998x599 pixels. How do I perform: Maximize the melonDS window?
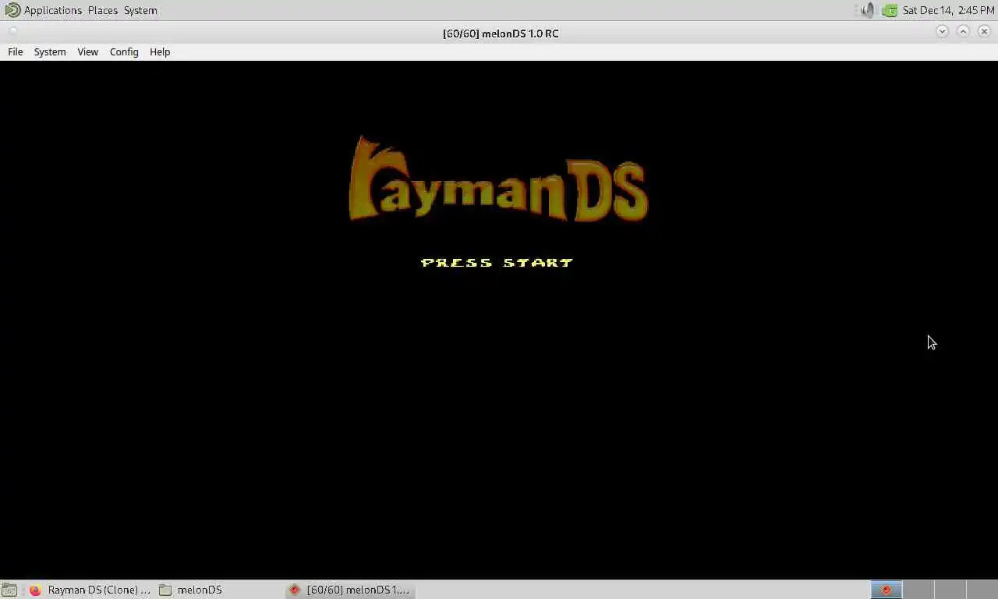pyautogui.click(x=963, y=31)
